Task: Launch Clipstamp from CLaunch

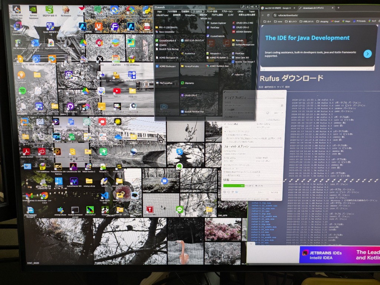Action: point(187,83)
